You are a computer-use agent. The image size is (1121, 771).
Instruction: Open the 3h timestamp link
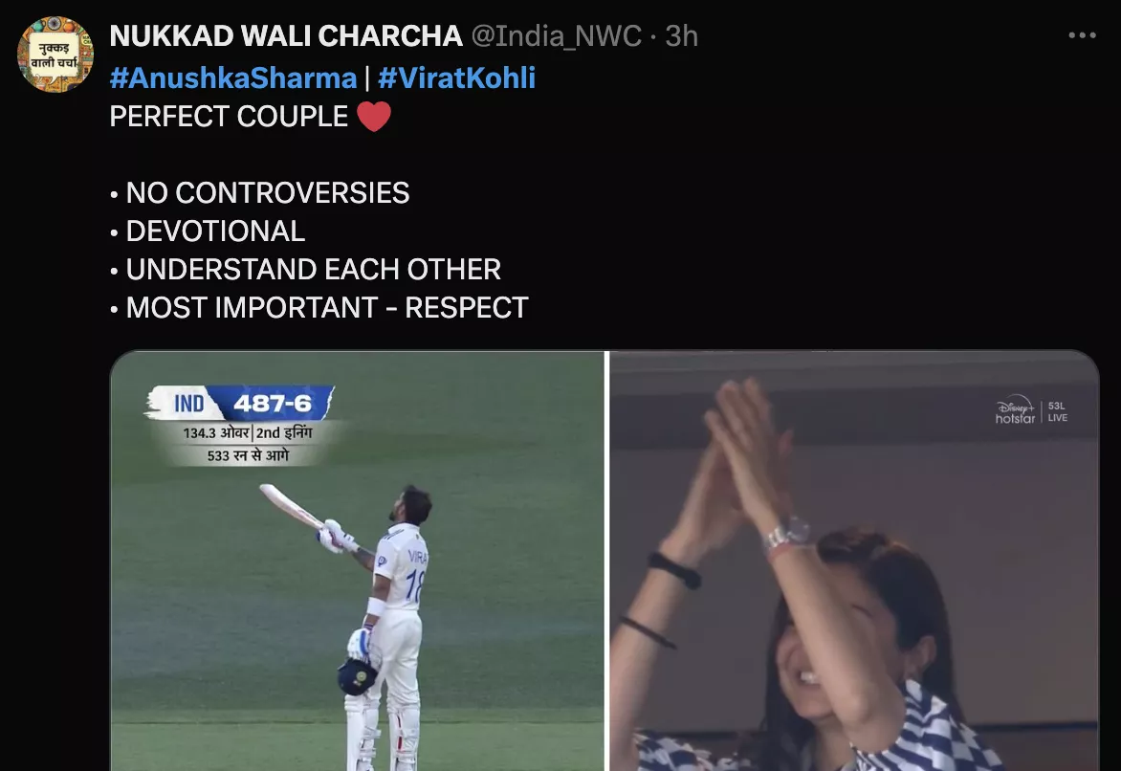(x=681, y=35)
